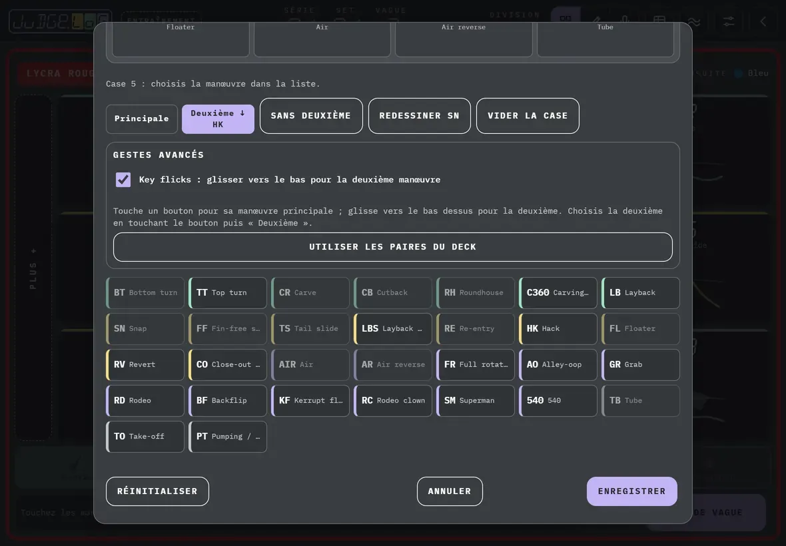
Task: Click the TS Tail slide maneuver
Action: (x=310, y=329)
